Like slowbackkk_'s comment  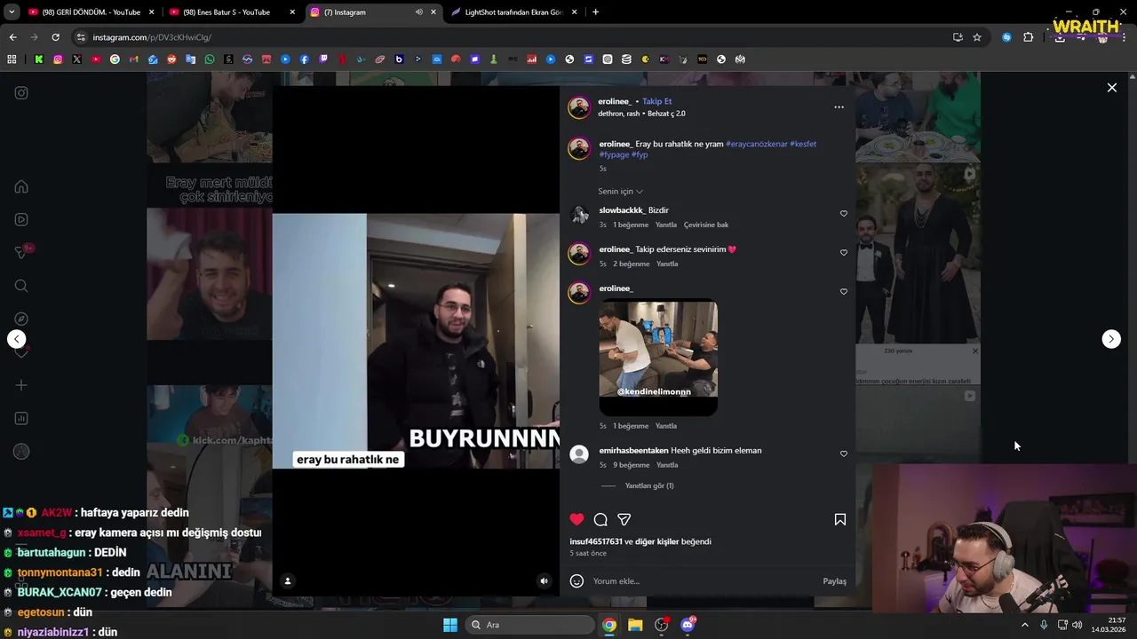click(x=844, y=214)
